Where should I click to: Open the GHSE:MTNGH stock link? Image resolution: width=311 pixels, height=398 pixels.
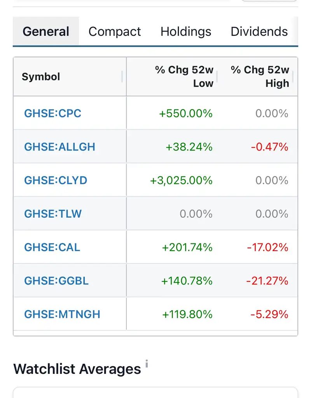[62, 314]
